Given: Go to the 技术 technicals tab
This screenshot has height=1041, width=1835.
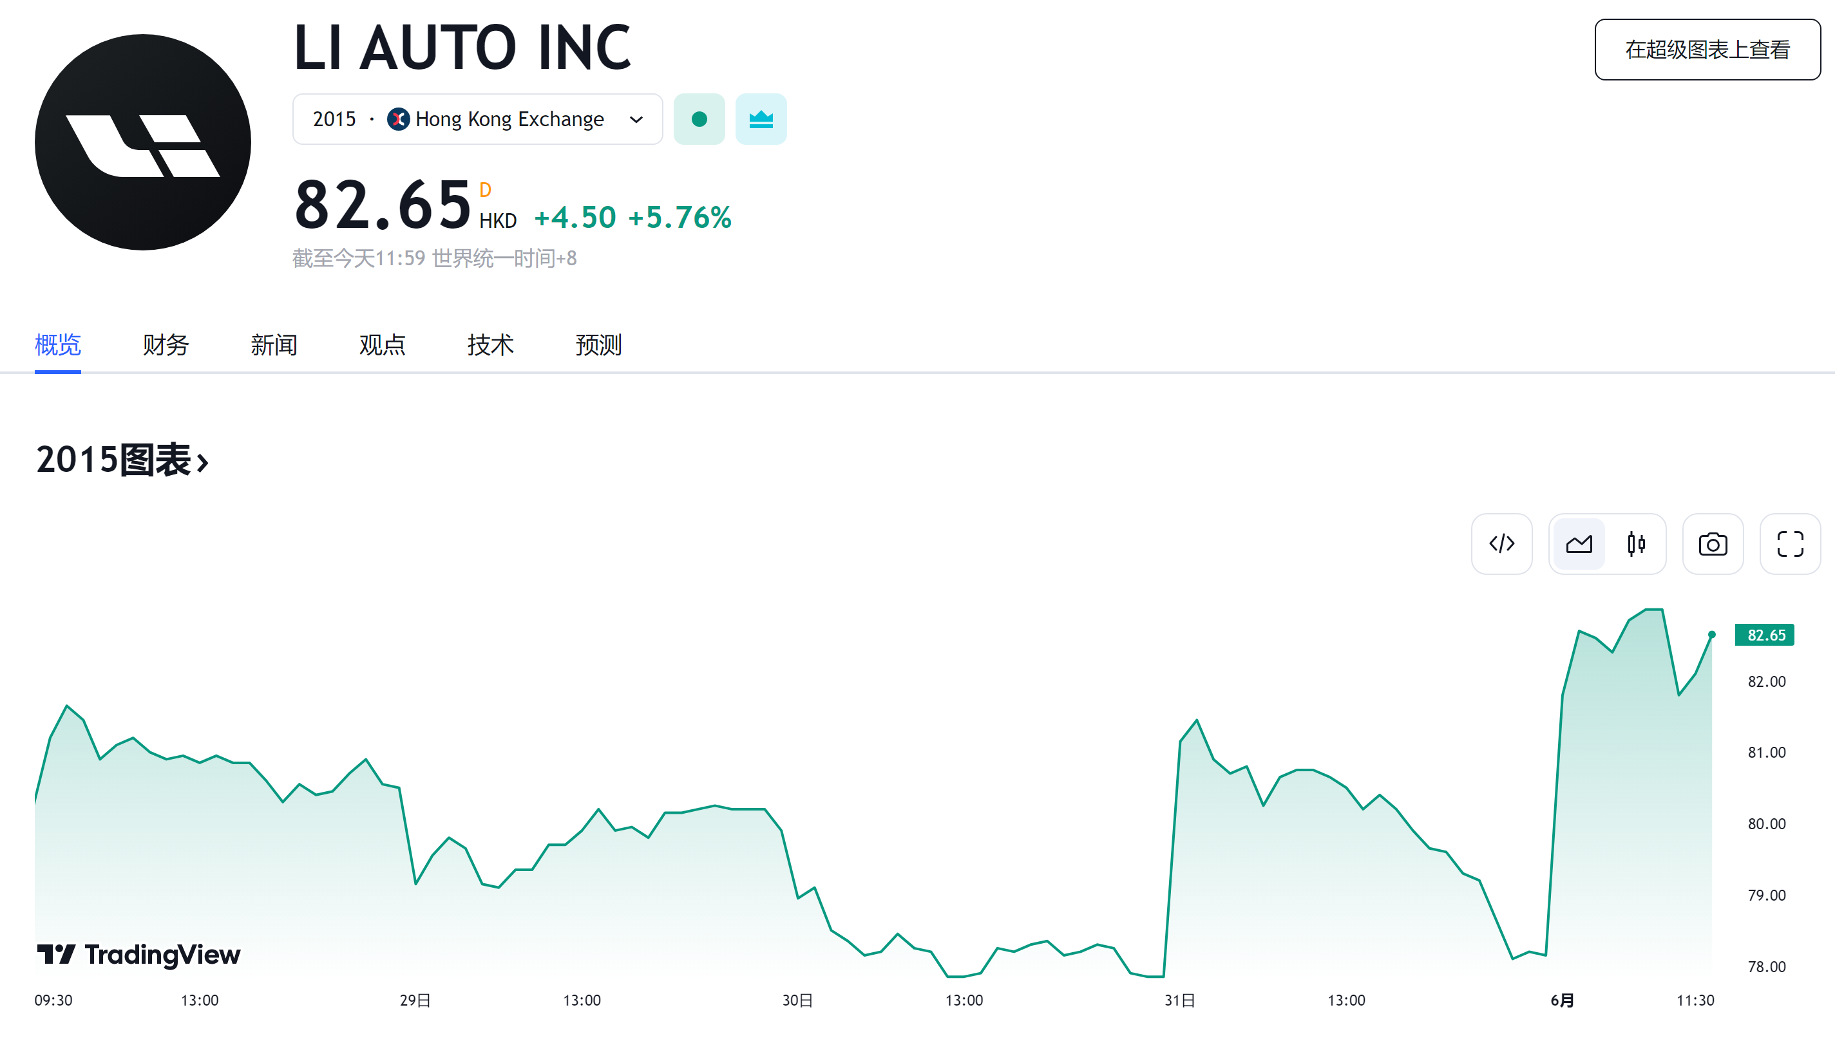Looking at the screenshot, I should pos(490,345).
